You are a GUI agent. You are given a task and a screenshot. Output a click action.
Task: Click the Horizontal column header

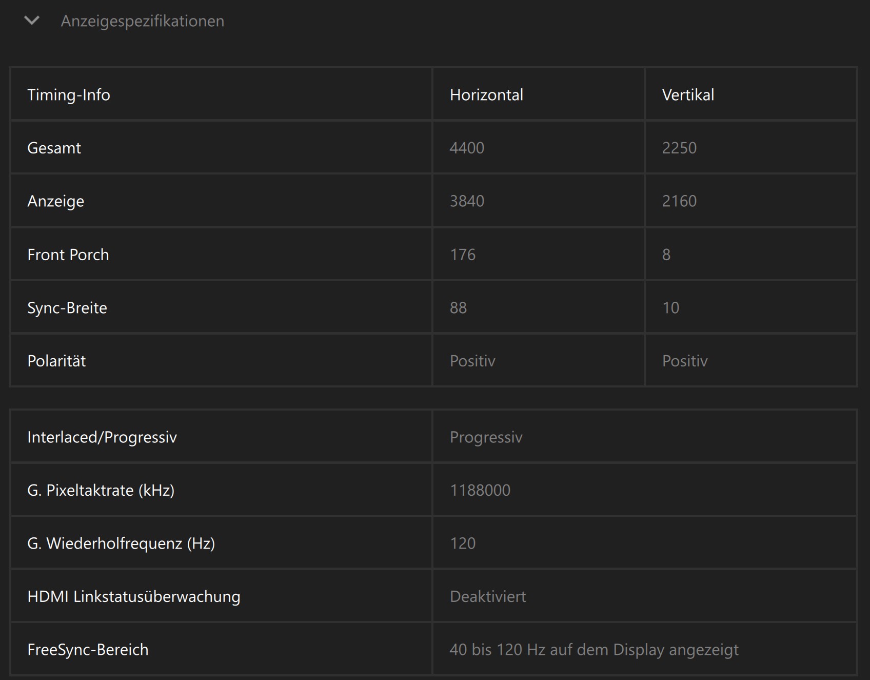486,95
